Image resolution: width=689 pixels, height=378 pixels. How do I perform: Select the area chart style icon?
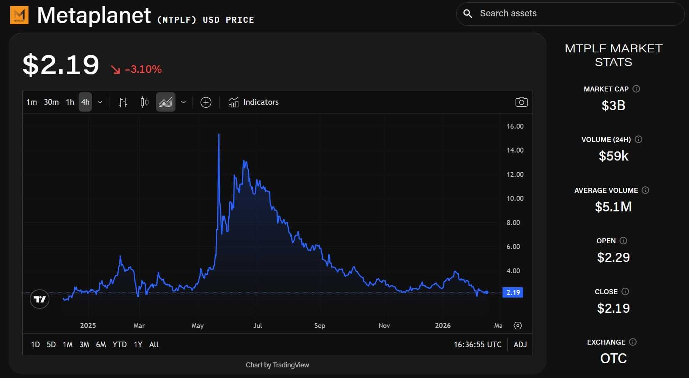[166, 102]
